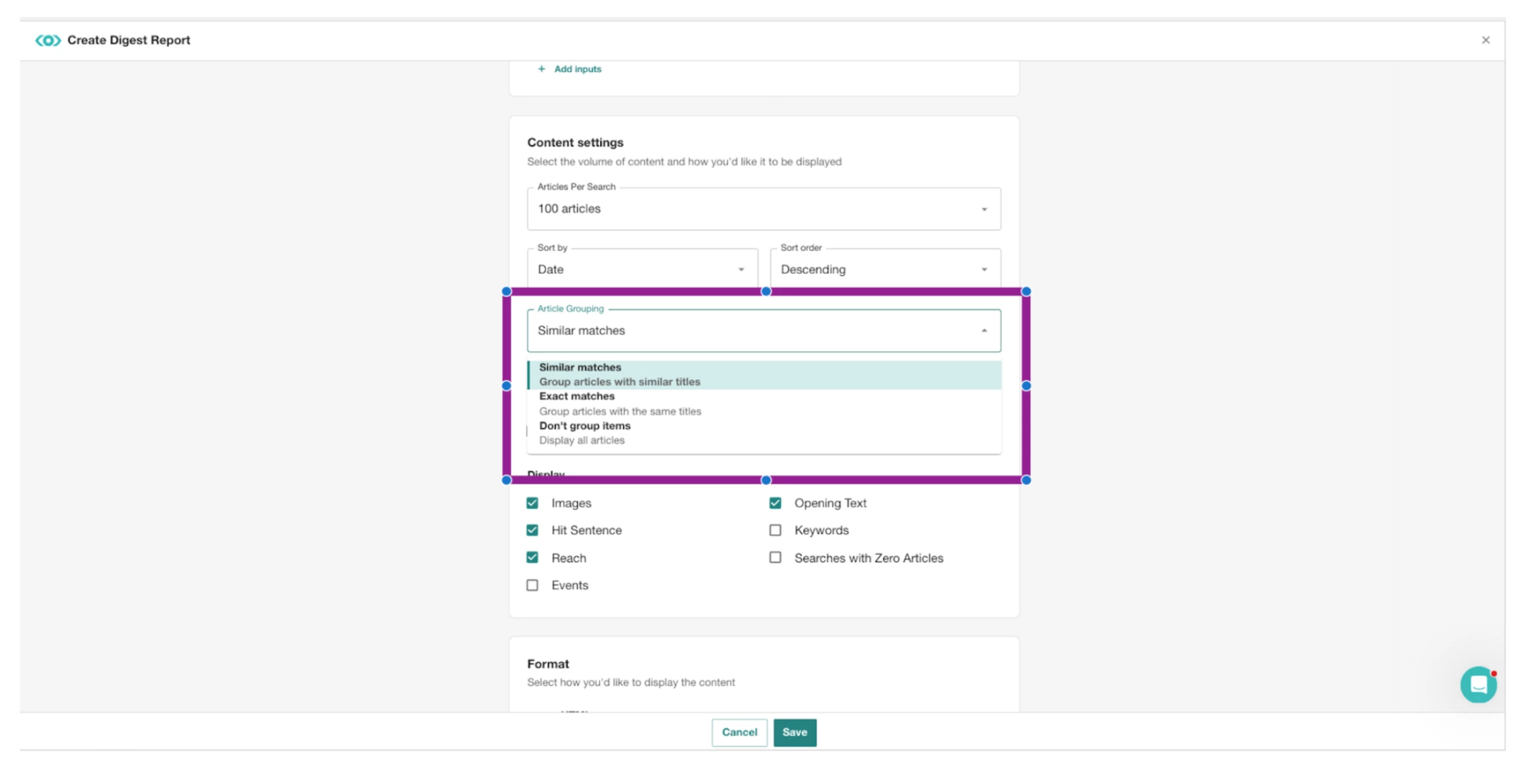Click the Add inputs link

tap(577, 69)
